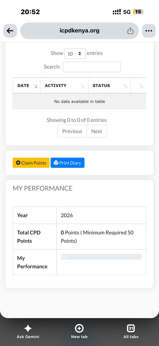The width and height of the screenshot is (159, 346).
Task: Open a New tab with plus icon
Action: click(79, 328)
